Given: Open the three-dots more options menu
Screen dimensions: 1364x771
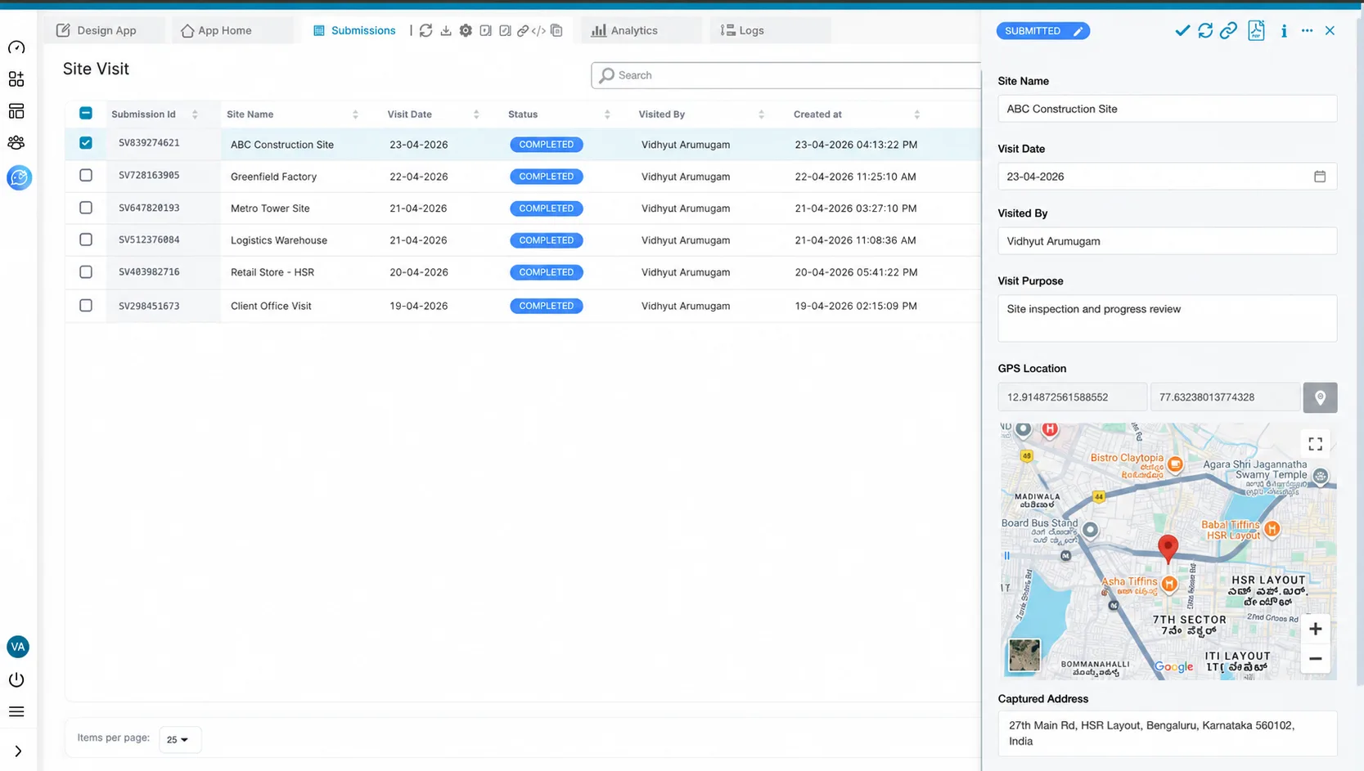Looking at the screenshot, I should [1307, 30].
